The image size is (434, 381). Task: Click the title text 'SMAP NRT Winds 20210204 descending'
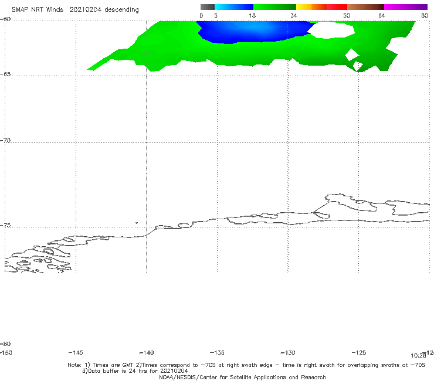pos(75,10)
